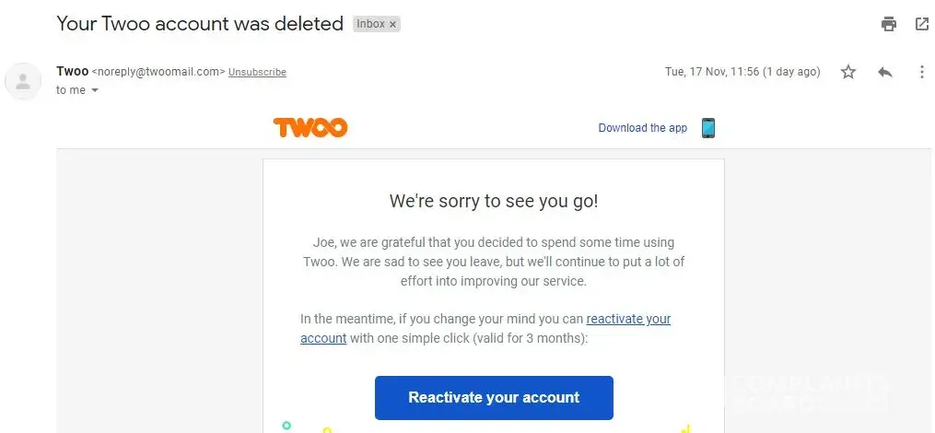Open the email in a new window

point(922,24)
